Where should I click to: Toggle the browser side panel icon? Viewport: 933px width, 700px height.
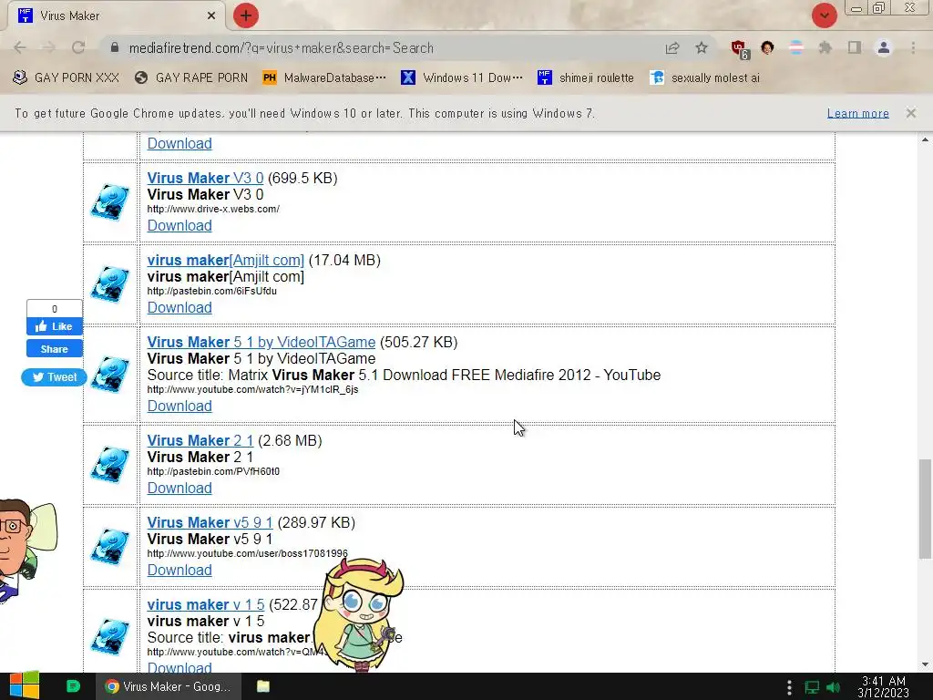[x=855, y=47]
